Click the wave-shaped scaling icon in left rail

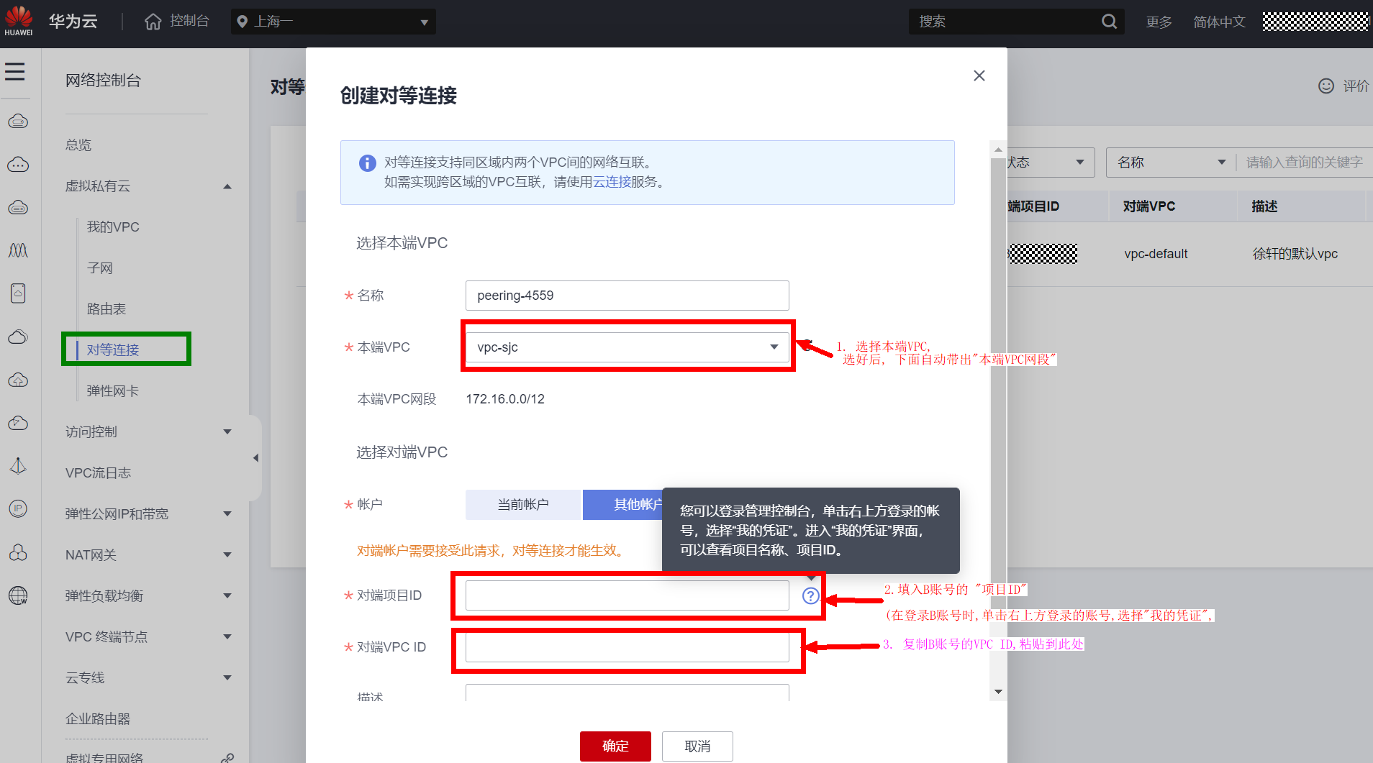click(x=18, y=250)
